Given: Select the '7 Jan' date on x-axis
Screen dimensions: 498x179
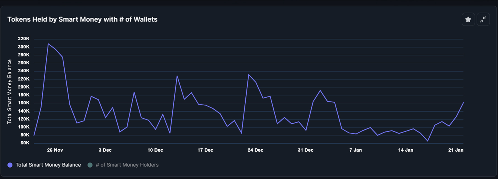Looking at the screenshot, I should click(356, 150).
